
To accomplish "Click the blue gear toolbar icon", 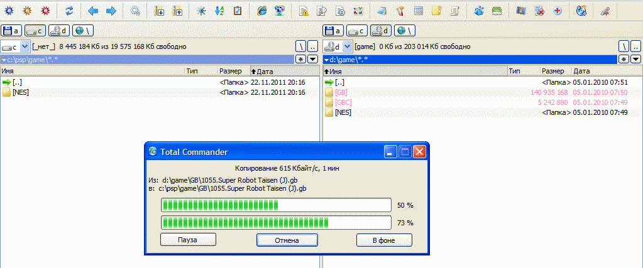I will [8, 11].
